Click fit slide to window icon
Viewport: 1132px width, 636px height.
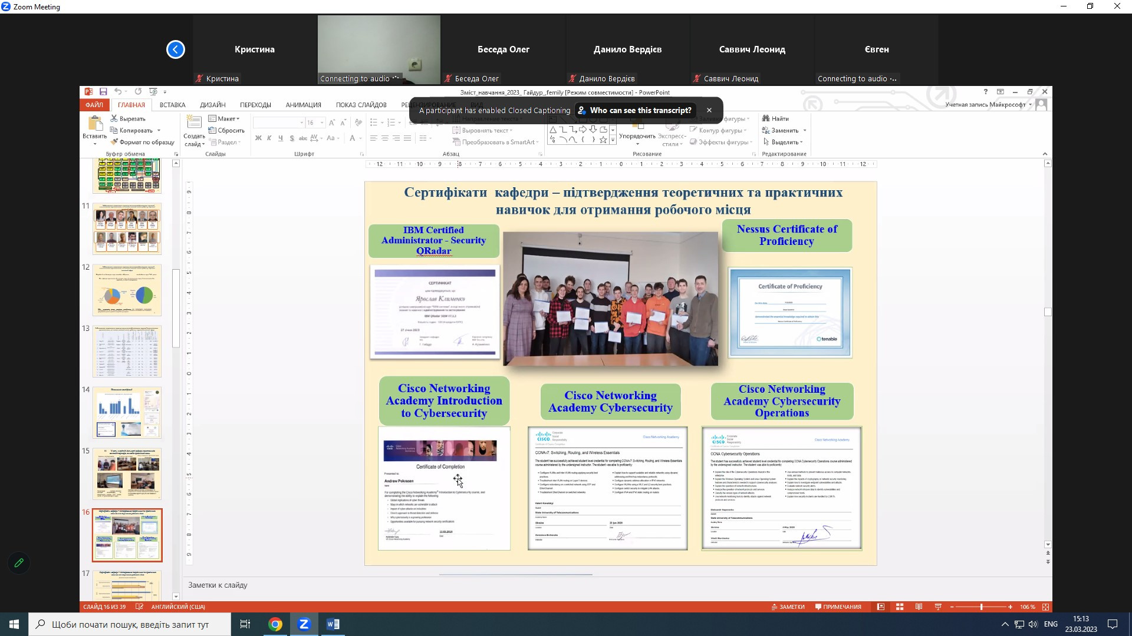pyautogui.click(x=1046, y=607)
